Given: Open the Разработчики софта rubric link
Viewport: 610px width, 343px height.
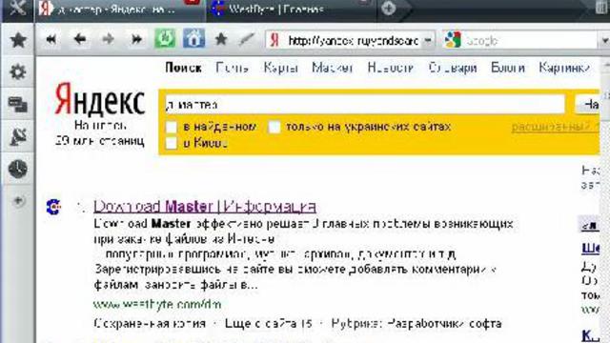Looking at the screenshot, I should pos(445,324).
